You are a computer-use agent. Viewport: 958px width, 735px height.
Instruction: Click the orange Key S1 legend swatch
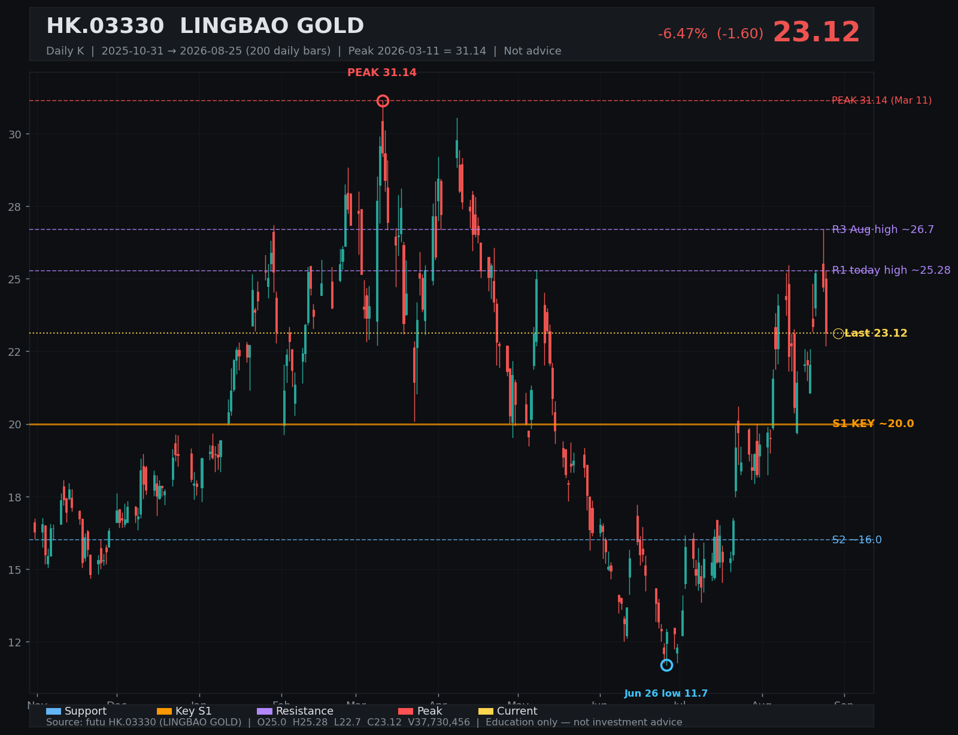164,712
